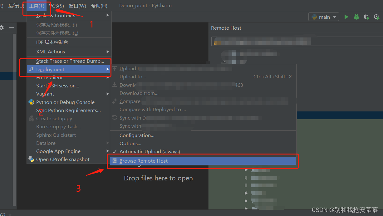Click the Sync icon in Deployment submenu

115,118
